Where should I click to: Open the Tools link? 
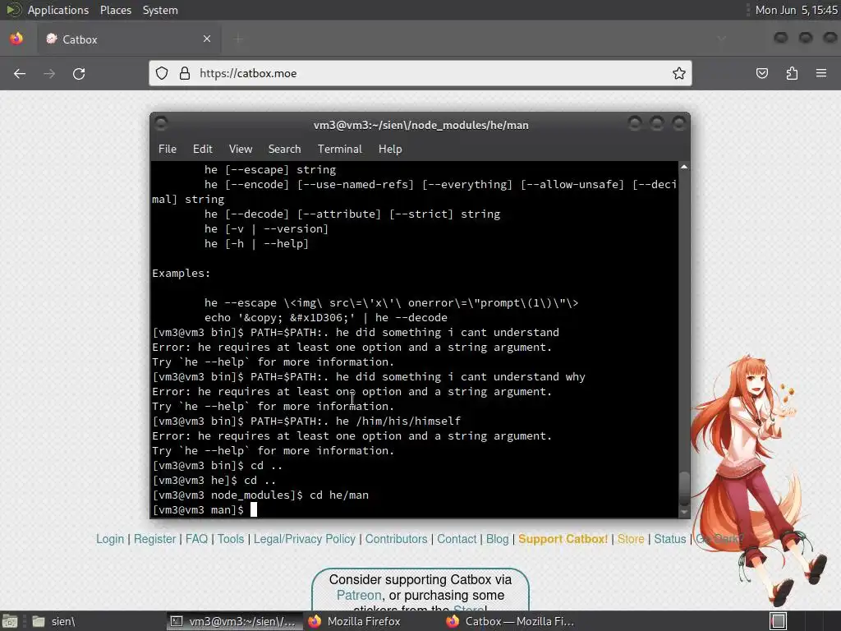click(x=231, y=539)
